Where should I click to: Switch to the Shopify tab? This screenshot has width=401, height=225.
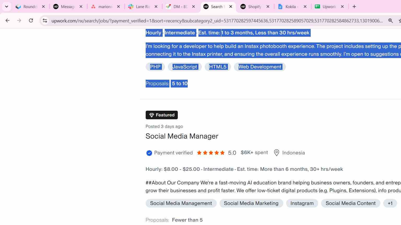tap(255, 7)
